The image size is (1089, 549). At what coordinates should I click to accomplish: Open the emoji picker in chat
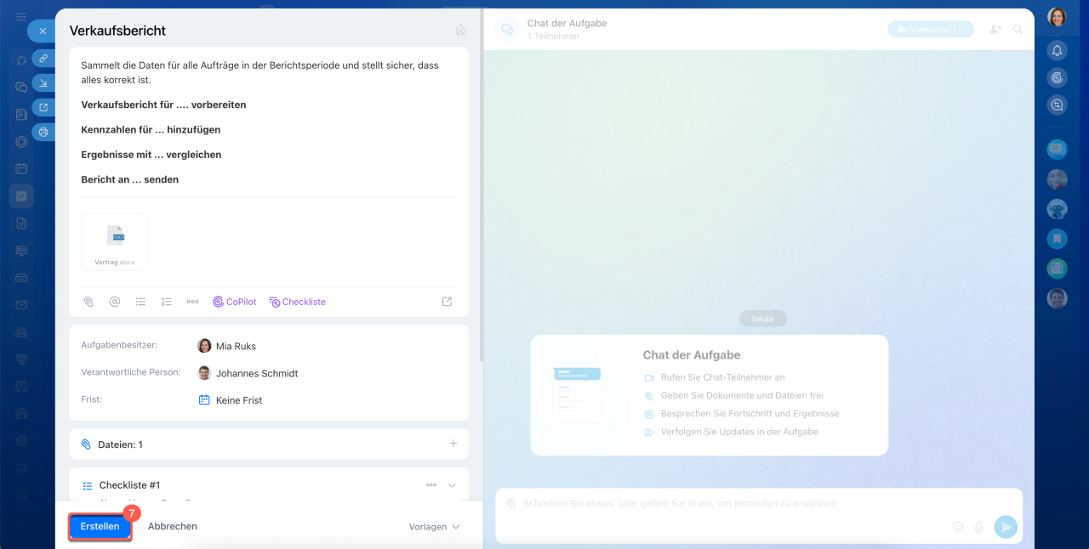957,527
